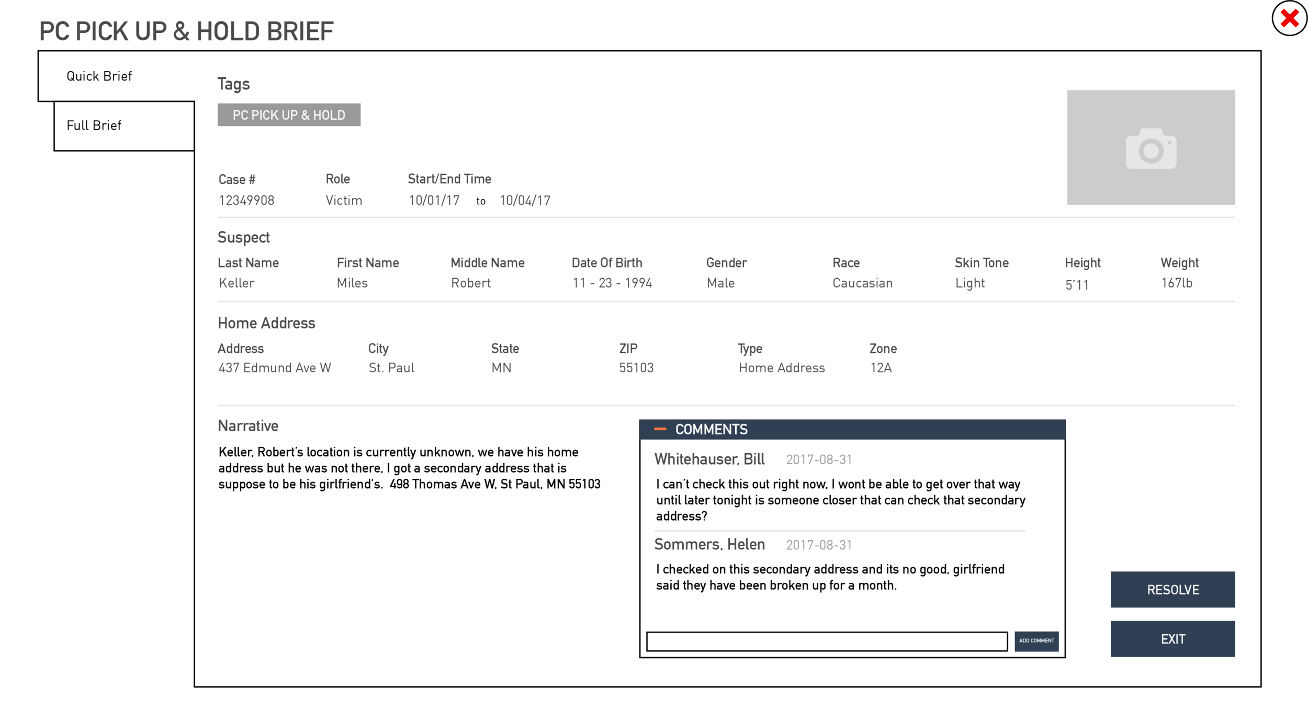Viewport: 1308px width, 725px height.
Task: Click the address 437 Edmund Ave W
Action: 275,368
